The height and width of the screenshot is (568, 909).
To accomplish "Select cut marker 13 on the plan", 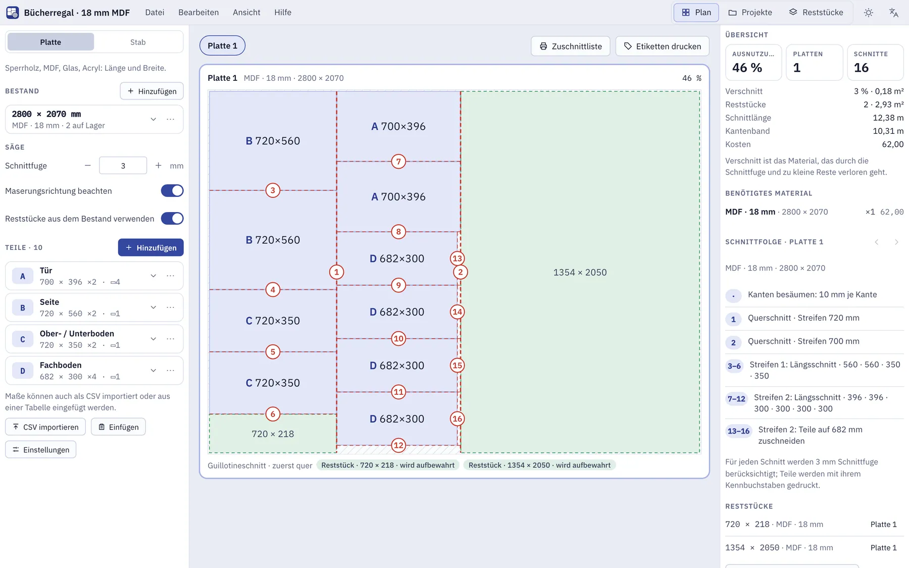I will [457, 259].
